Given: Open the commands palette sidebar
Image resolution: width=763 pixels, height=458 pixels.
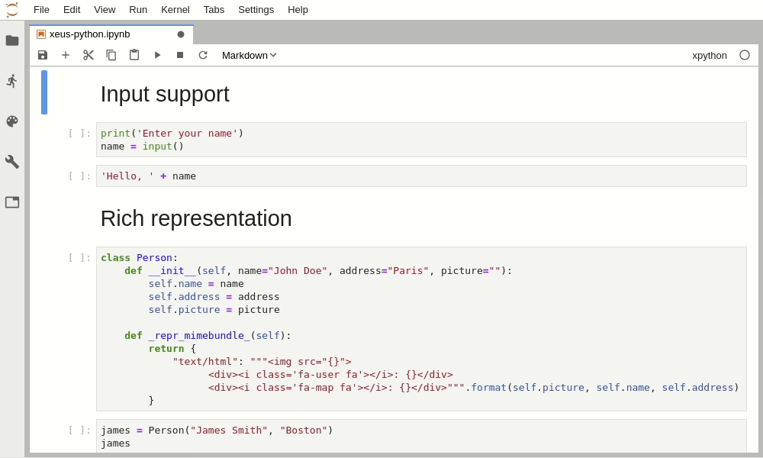Looking at the screenshot, I should 12,121.
